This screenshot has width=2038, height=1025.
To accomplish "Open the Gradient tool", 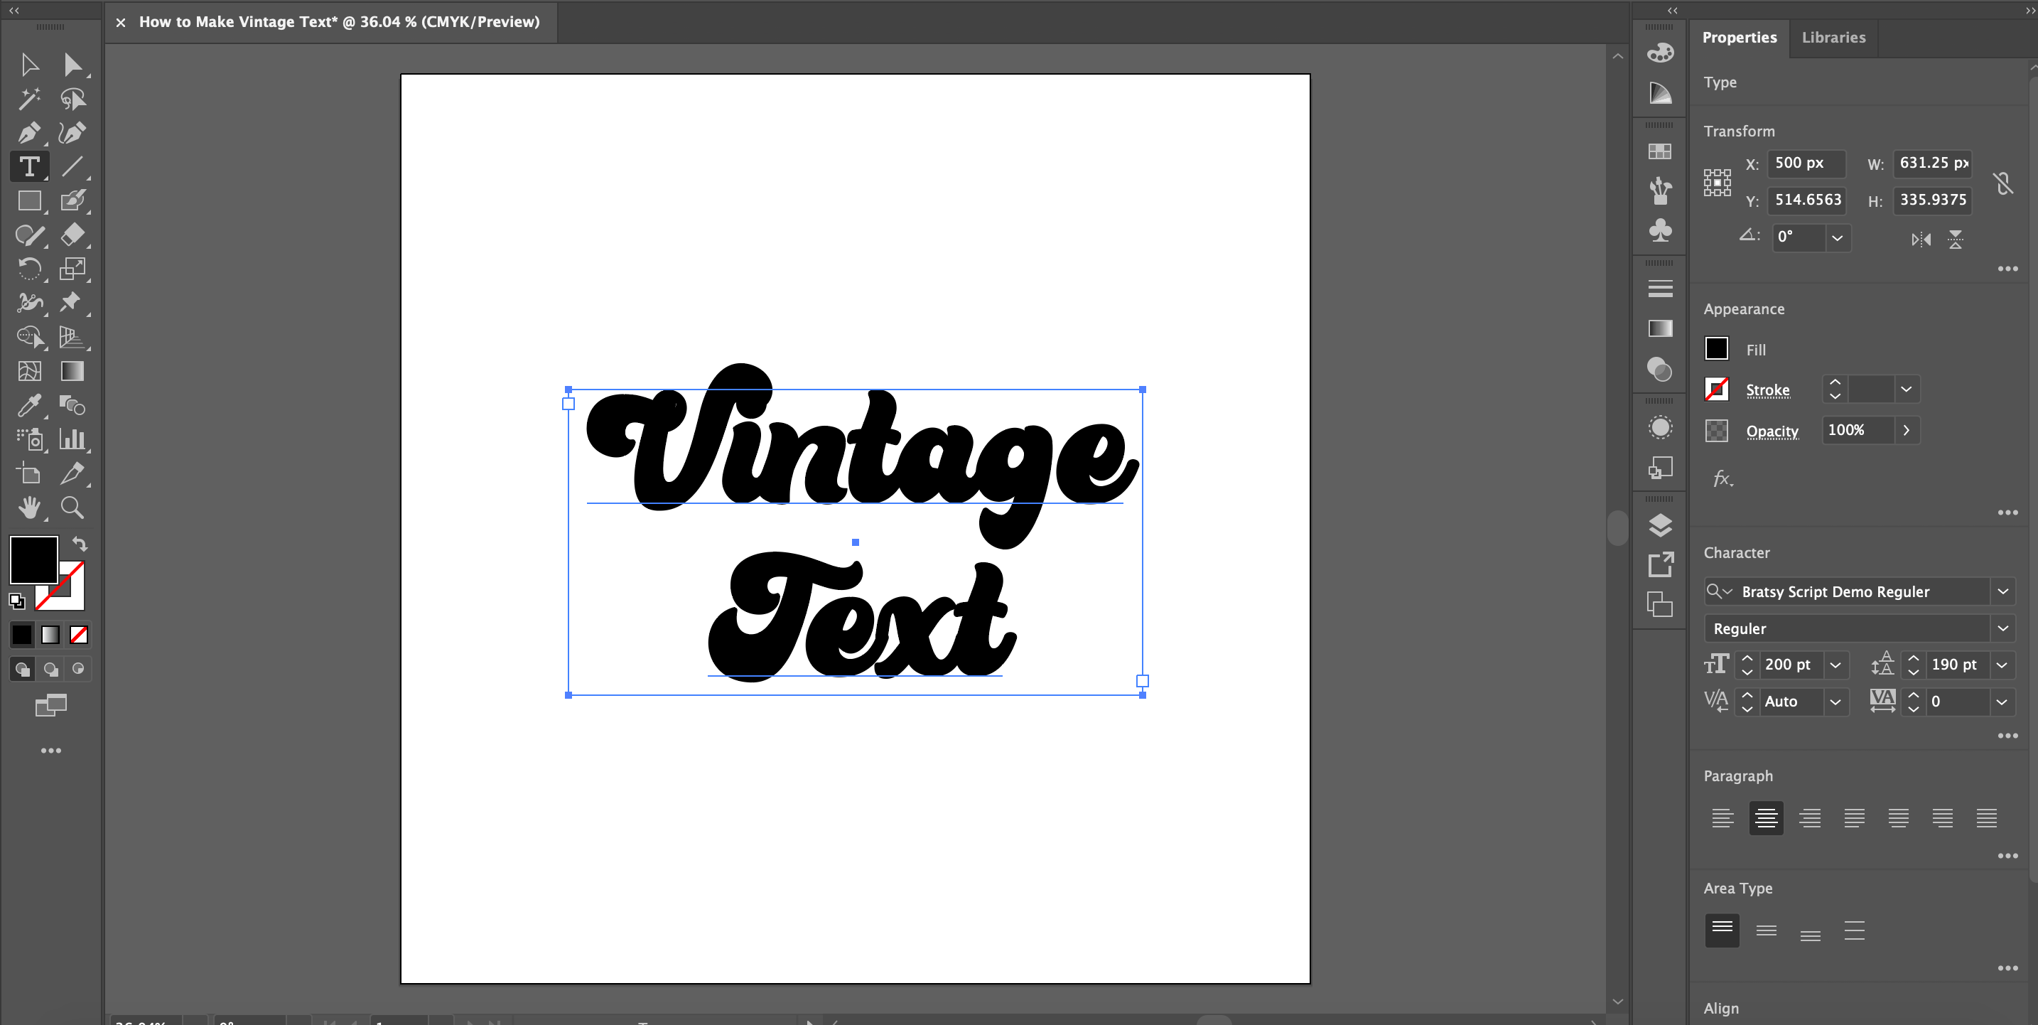I will point(72,371).
